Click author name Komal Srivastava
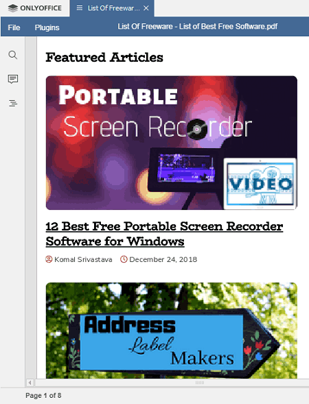The height and width of the screenshot is (404, 309). pos(83,259)
